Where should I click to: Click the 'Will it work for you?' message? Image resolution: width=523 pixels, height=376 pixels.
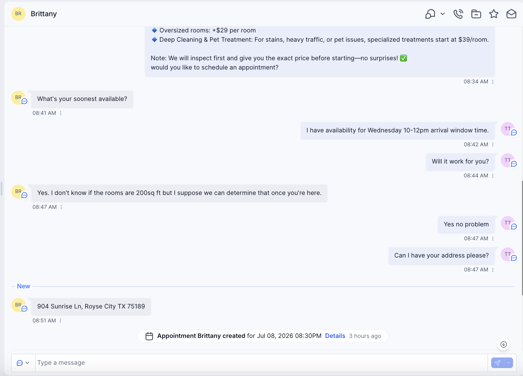[460, 162]
